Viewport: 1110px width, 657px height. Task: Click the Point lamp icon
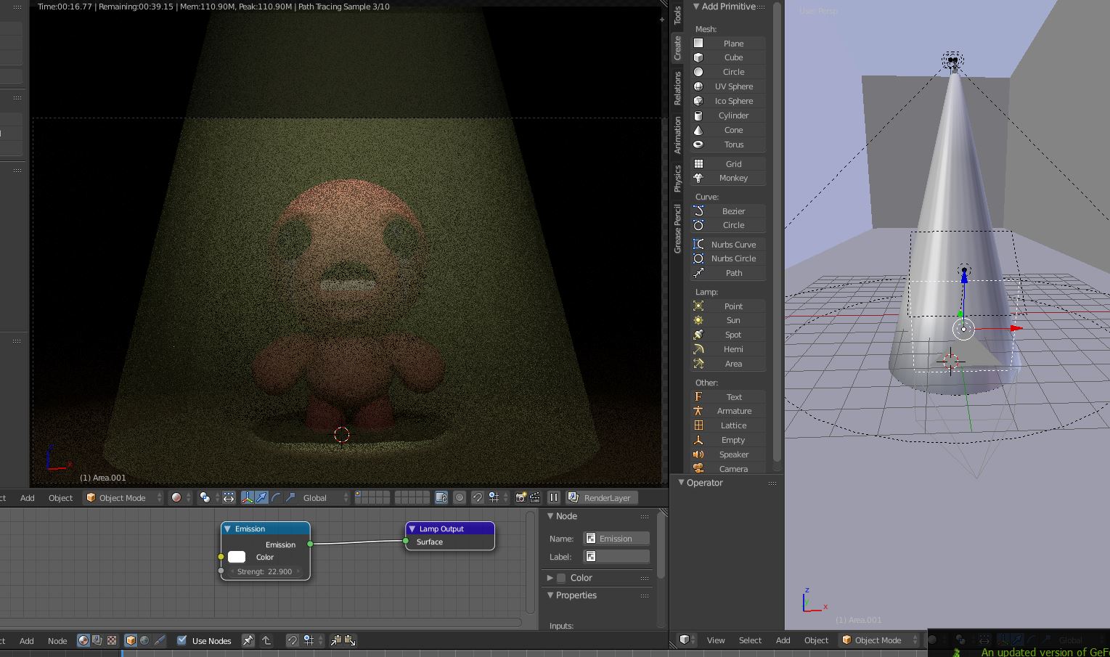coord(698,306)
